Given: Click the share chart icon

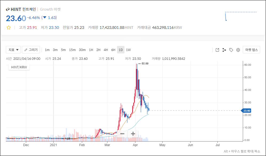Looking at the screenshot, I should 224,50.
